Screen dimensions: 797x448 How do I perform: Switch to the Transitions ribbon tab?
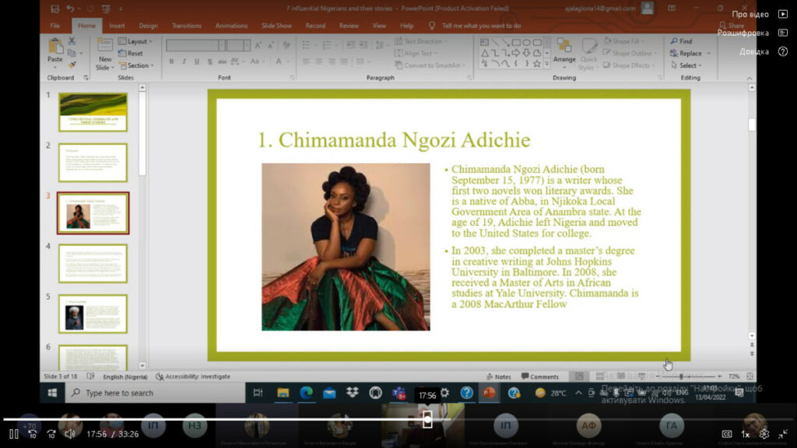pos(186,26)
